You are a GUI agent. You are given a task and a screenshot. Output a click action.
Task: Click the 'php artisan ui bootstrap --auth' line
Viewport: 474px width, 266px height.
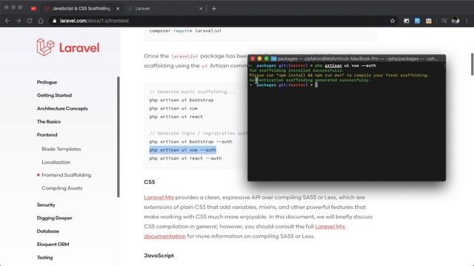click(191, 141)
